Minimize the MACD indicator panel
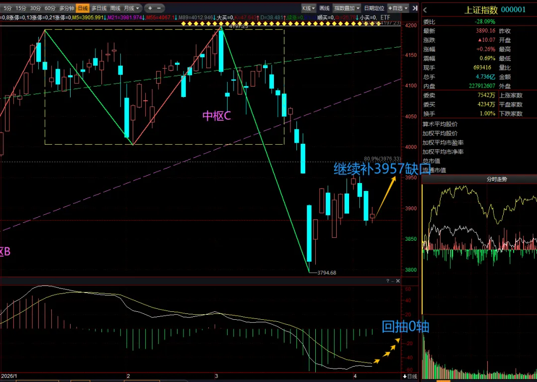Viewport: 537px width, 382px height. click(x=392, y=281)
